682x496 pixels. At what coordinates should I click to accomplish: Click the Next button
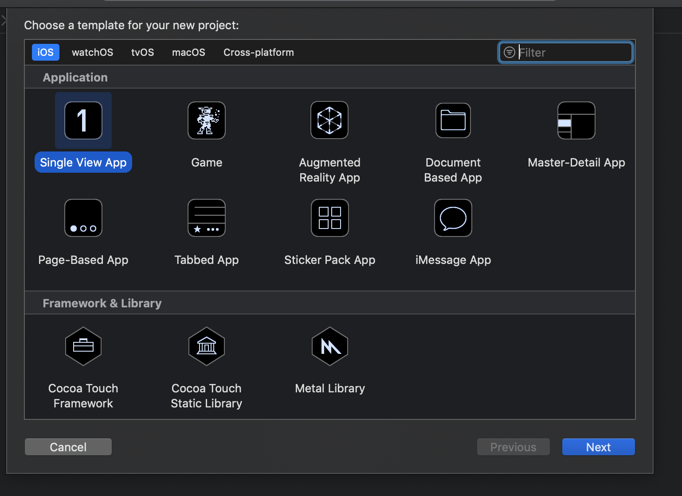[598, 447]
